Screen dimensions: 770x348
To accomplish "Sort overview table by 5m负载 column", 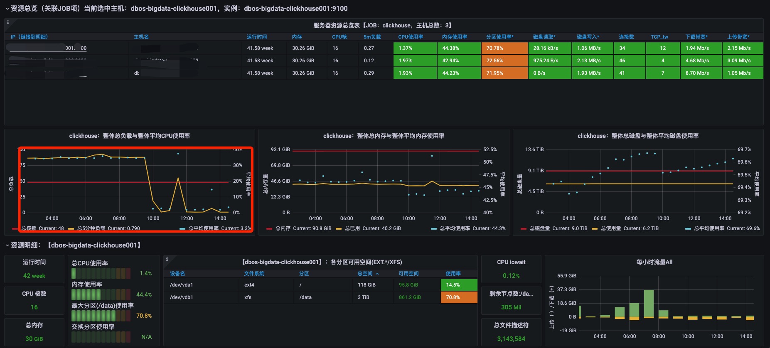I will coord(372,37).
